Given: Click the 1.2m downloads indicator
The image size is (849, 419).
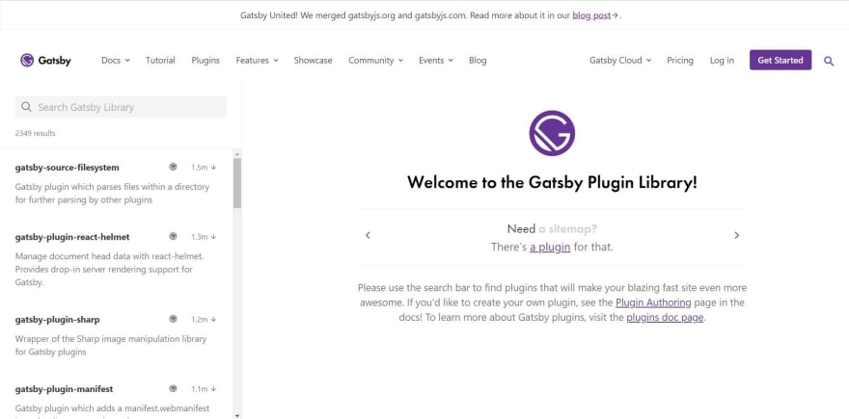Looking at the screenshot, I should pyautogui.click(x=204, y=320).
